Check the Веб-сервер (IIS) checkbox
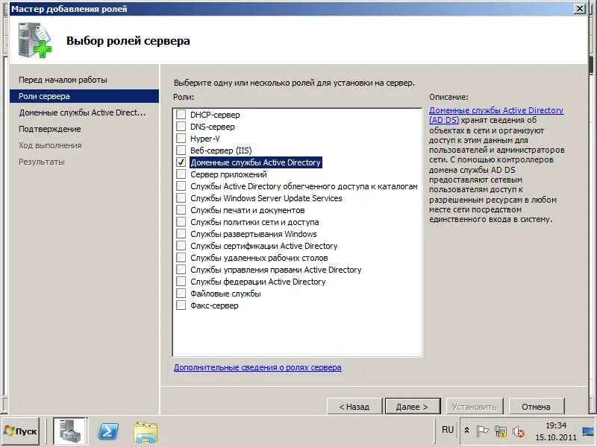This screenshot has height=447, width=597. pyautogui.click(x=181, y=150)
